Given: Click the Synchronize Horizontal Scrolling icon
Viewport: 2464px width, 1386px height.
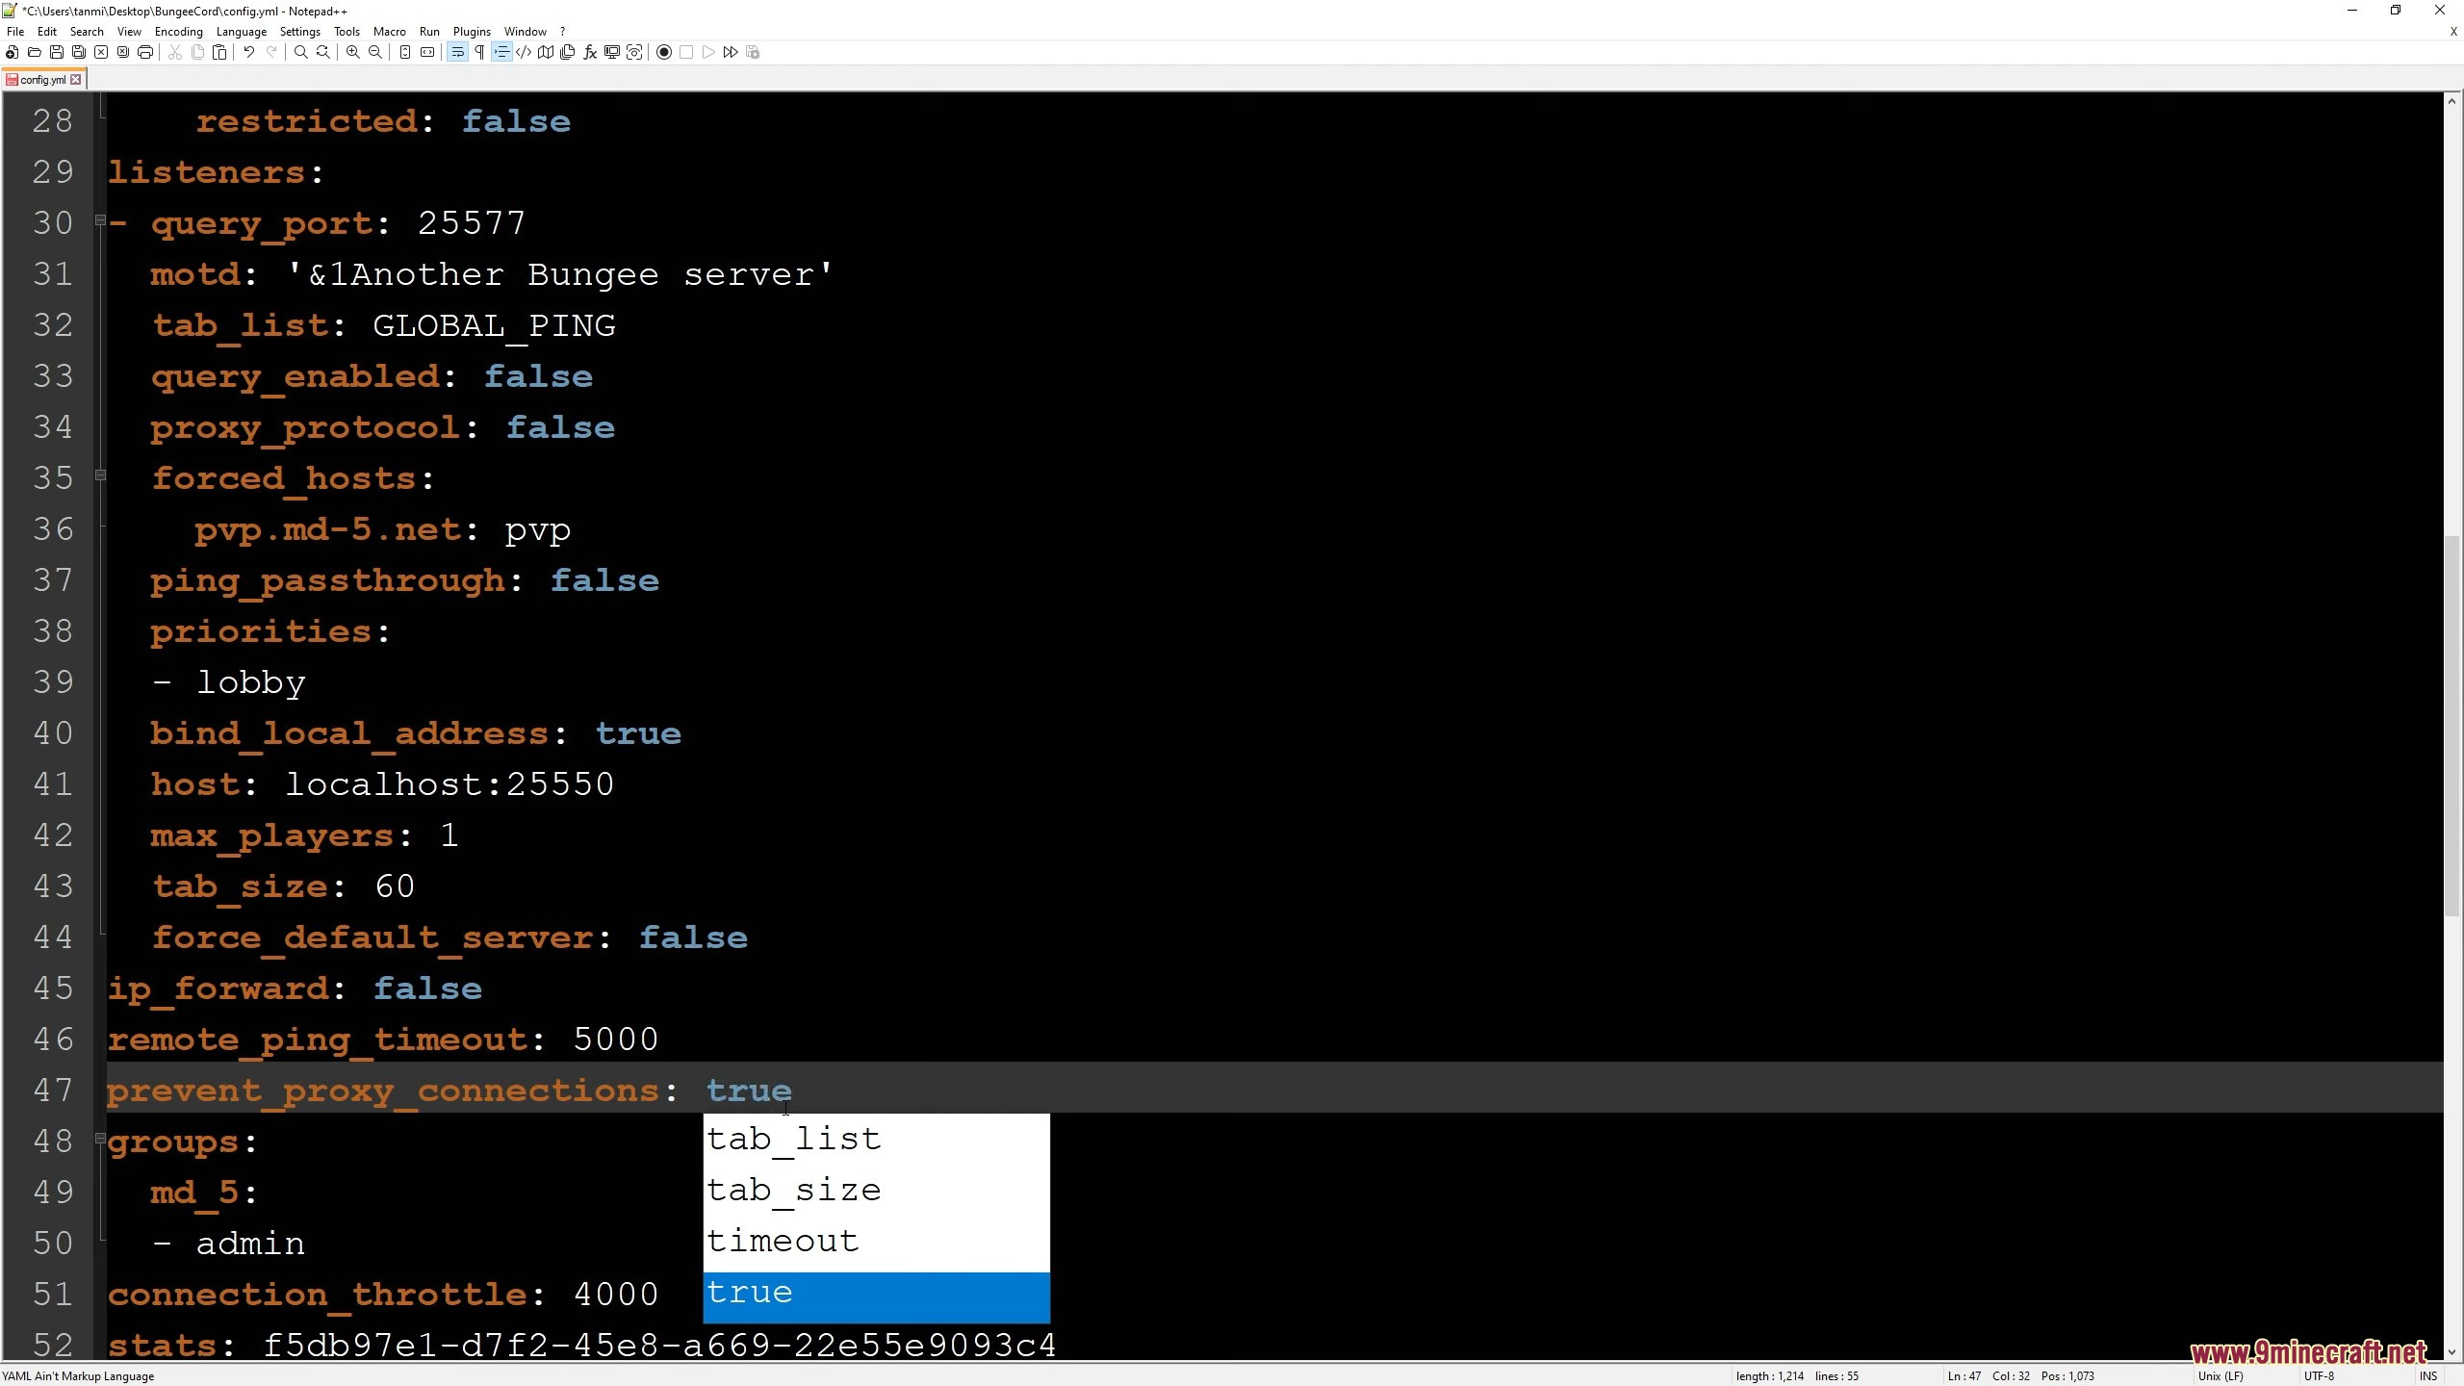Looking at the screenshot, I should coord(427,52).
